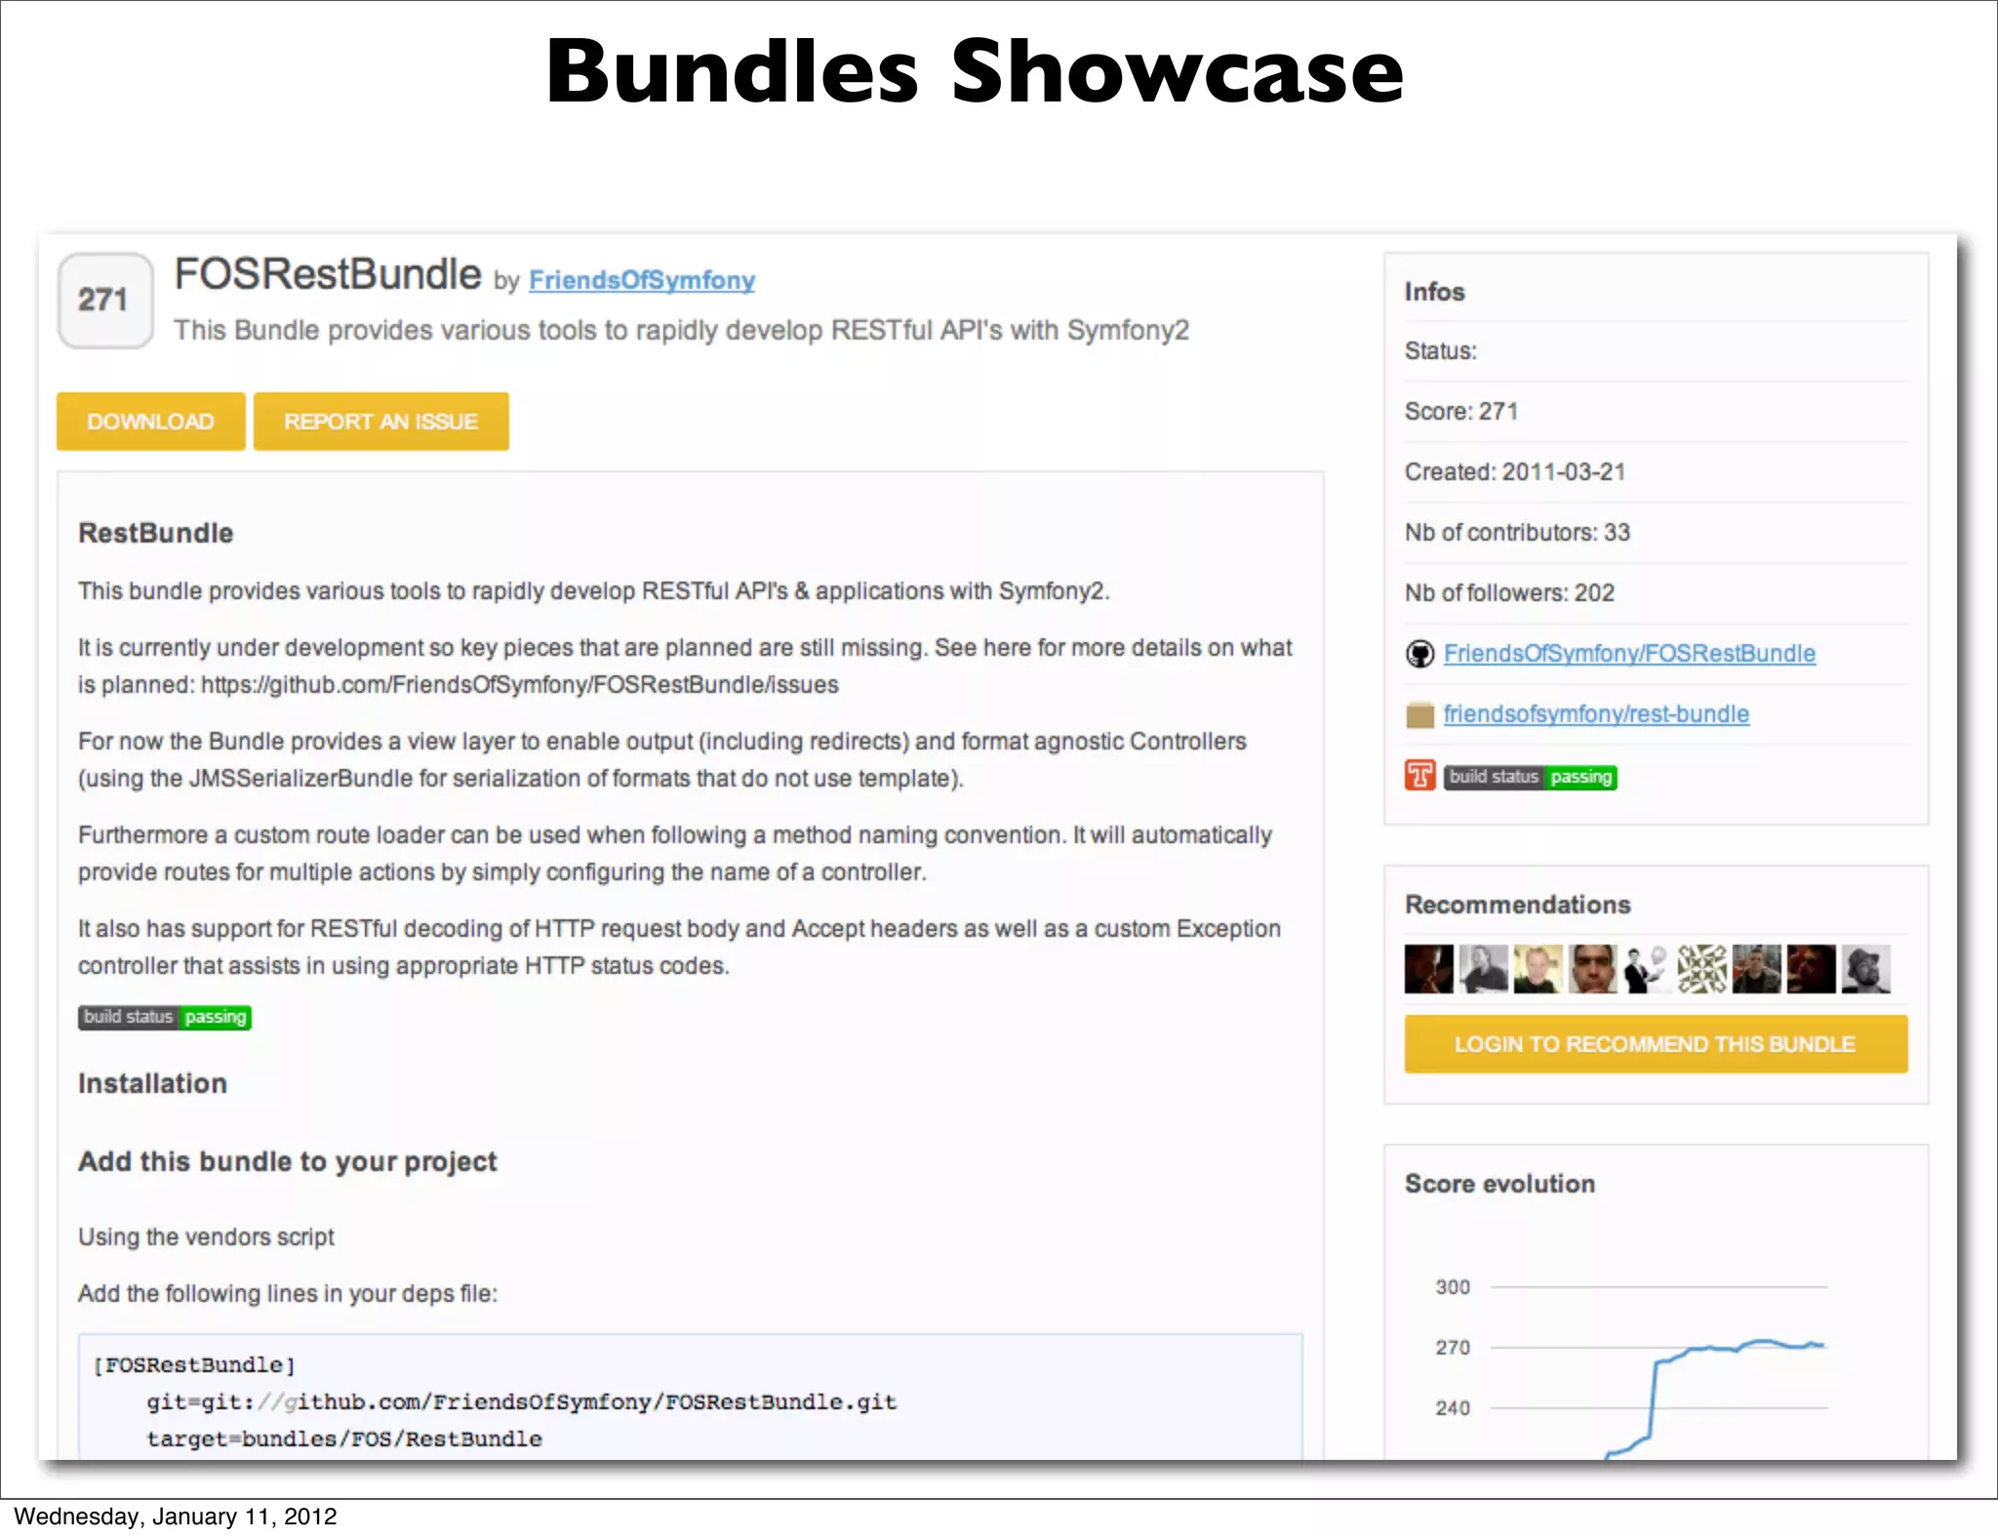
Task: Click the 'Created: 2011-03-21' entry
Action: point(1515,472)
